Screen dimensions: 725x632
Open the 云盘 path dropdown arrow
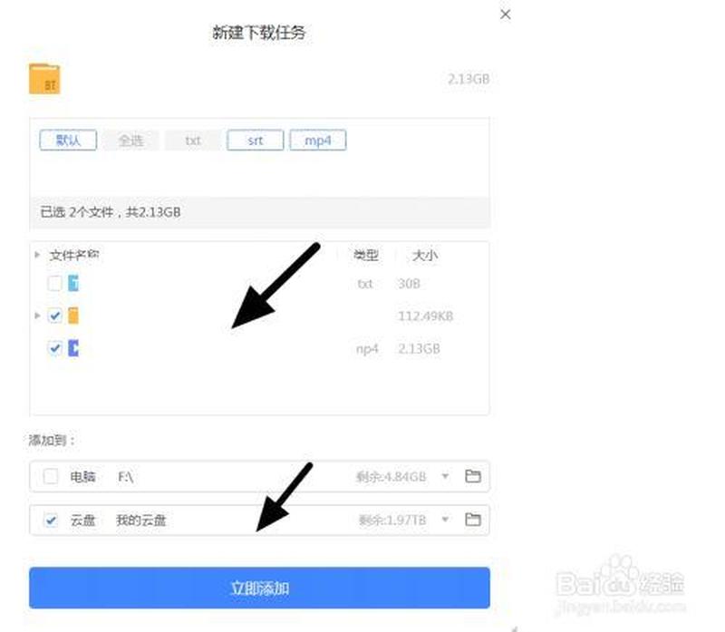click(x=445, y=520)
